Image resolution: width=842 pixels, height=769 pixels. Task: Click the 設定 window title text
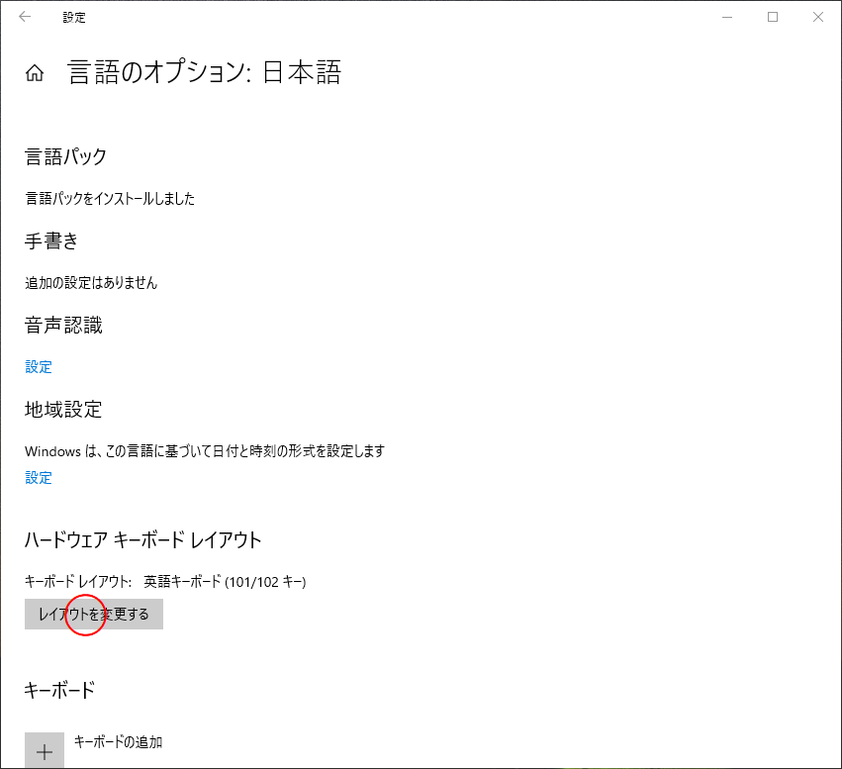click(74, 17)
